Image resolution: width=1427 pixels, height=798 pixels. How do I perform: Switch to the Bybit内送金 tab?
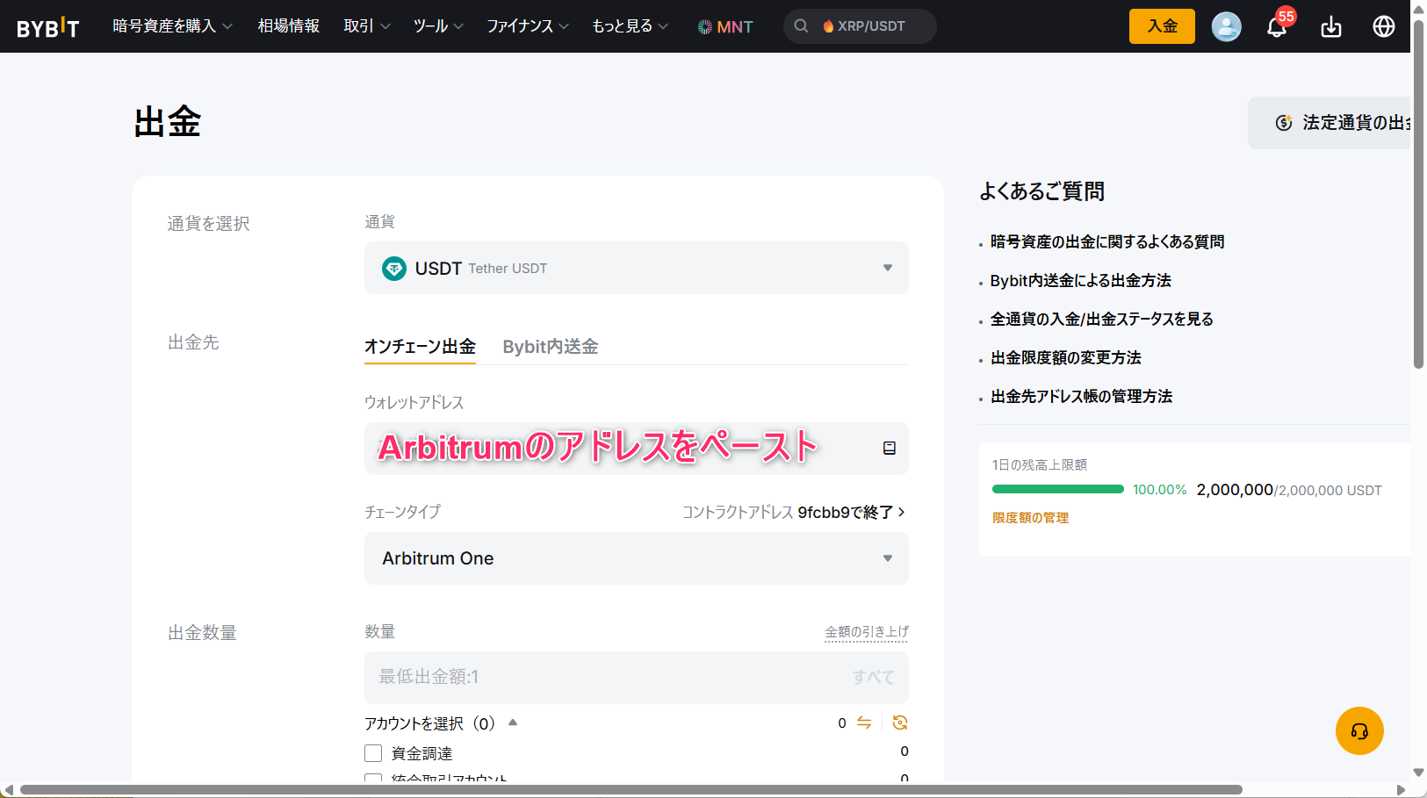550,346
